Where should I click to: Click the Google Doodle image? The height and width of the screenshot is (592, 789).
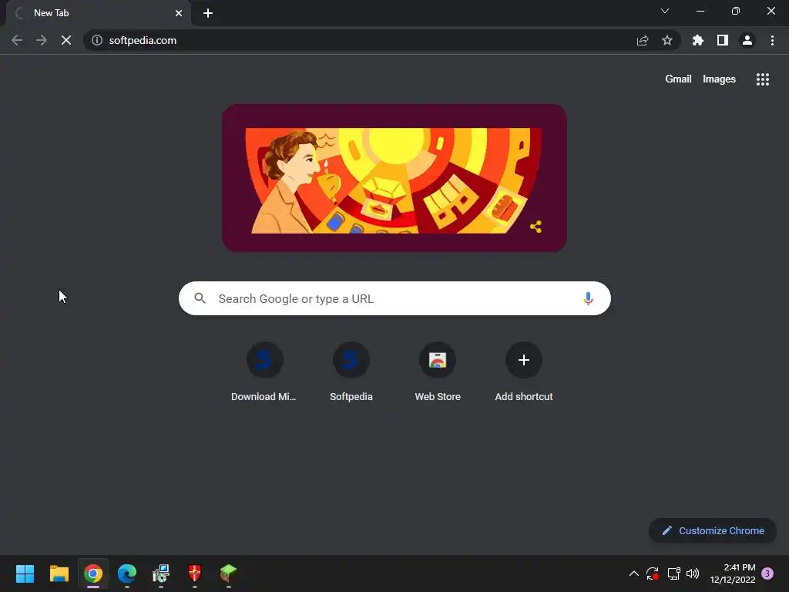pos(394,178)
